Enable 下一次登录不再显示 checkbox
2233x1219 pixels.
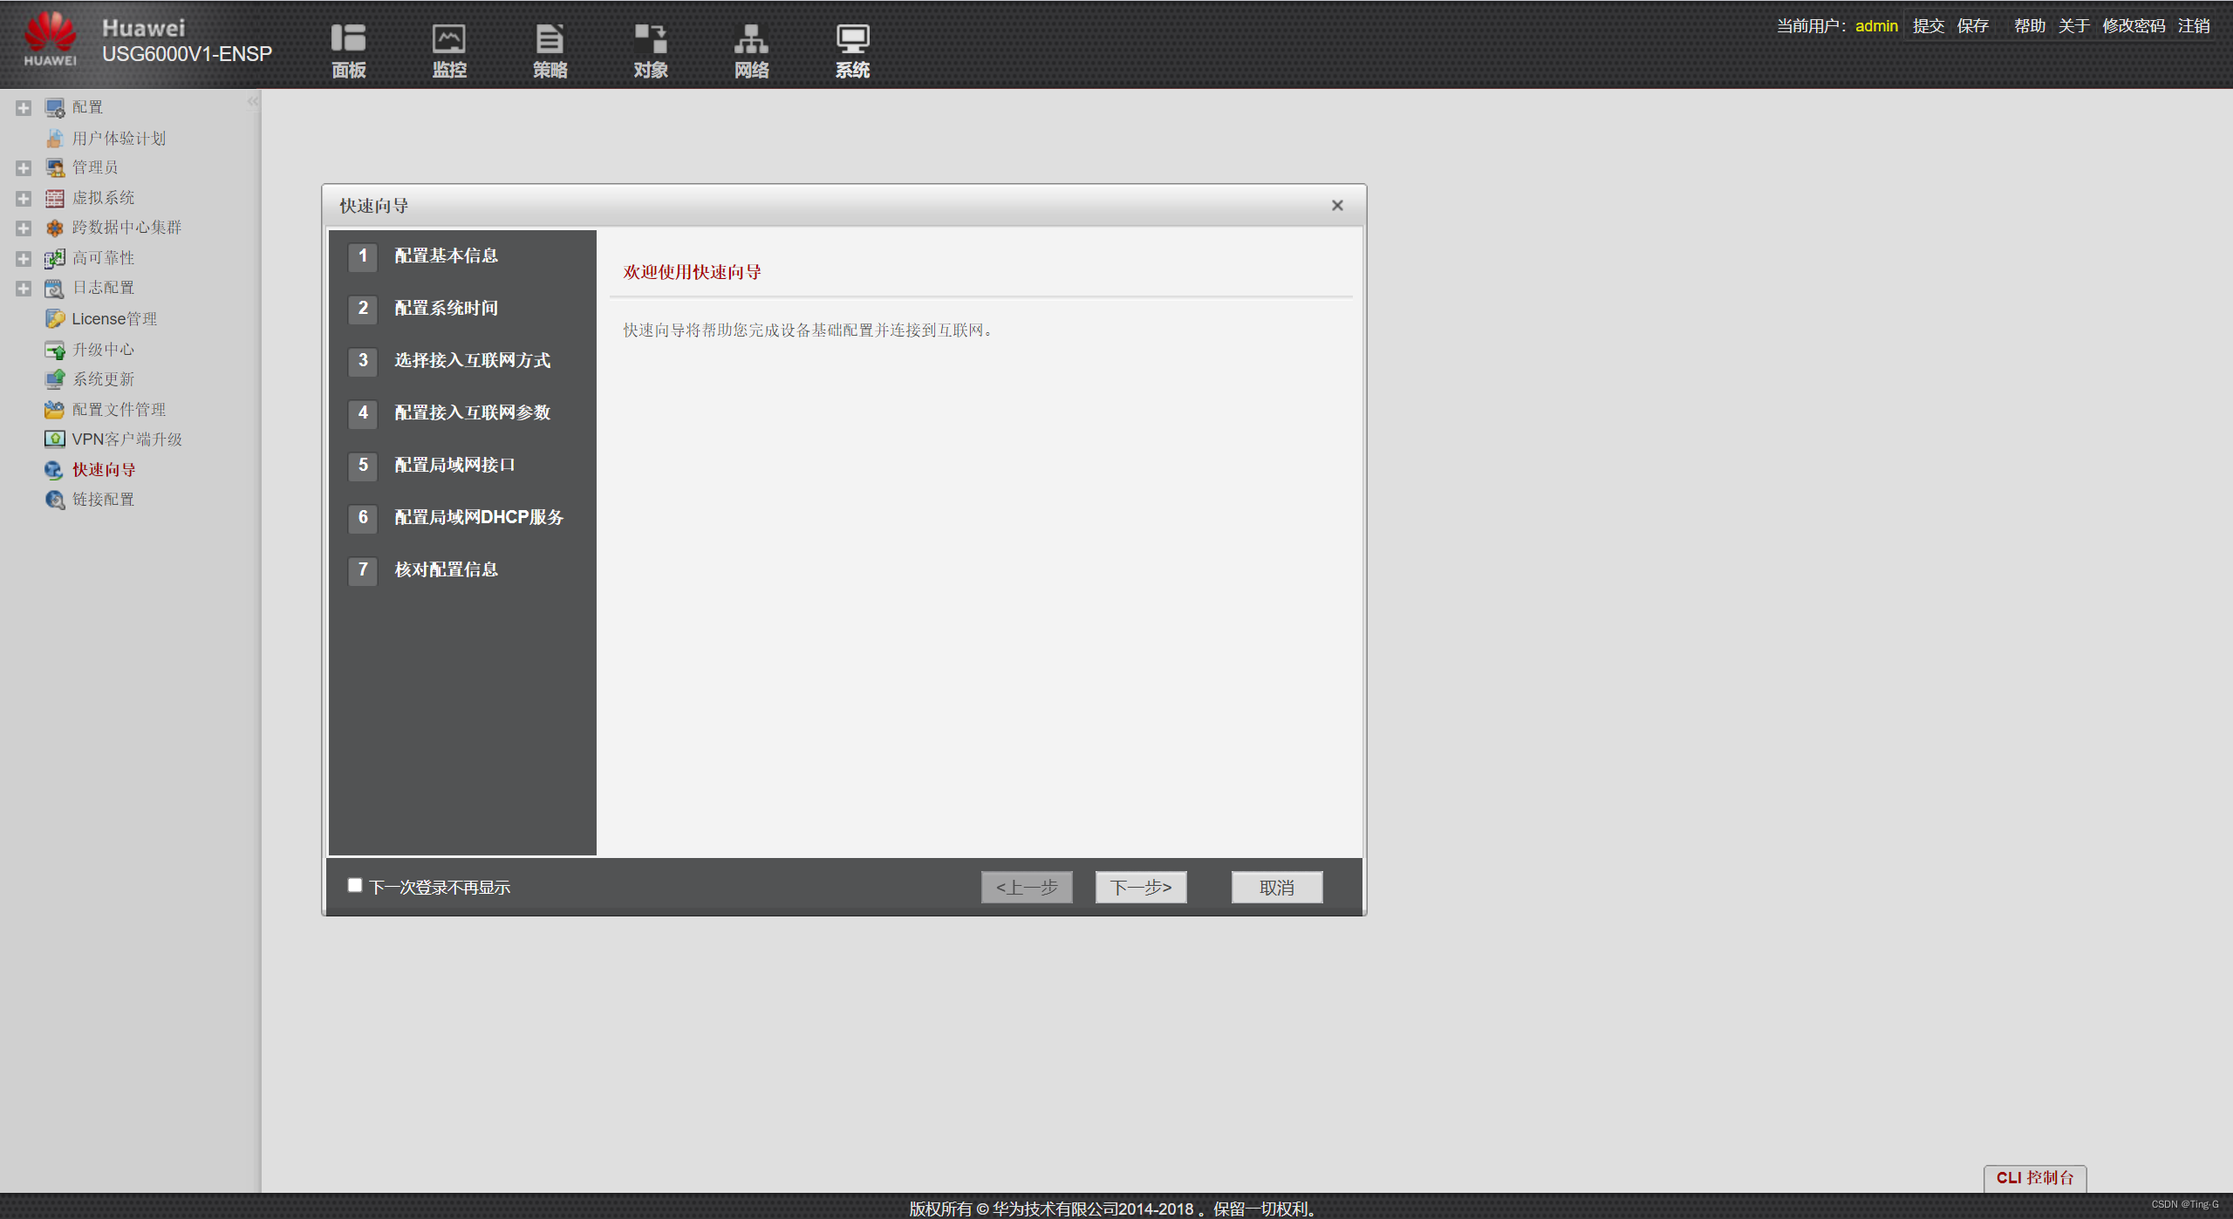tap(355, 885)
